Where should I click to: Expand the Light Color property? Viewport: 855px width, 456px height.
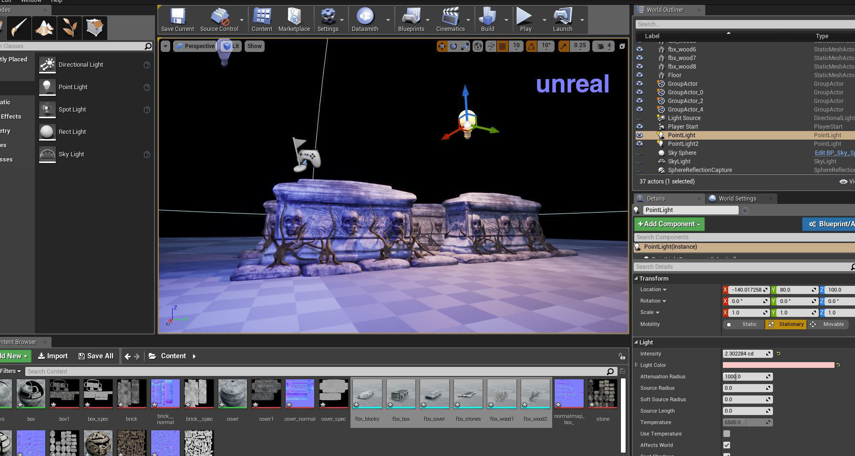coord(637,365)
